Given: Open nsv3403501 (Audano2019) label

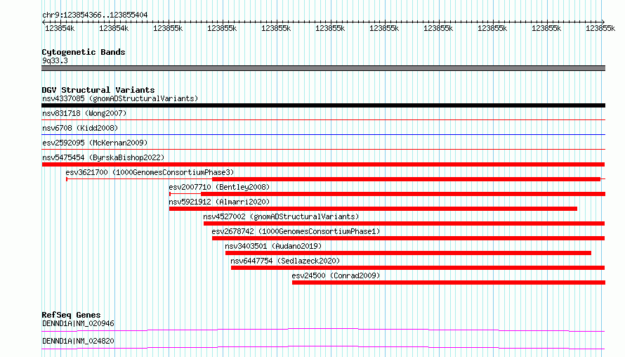Looking at the screenshot, I should [x=273, y=246].
